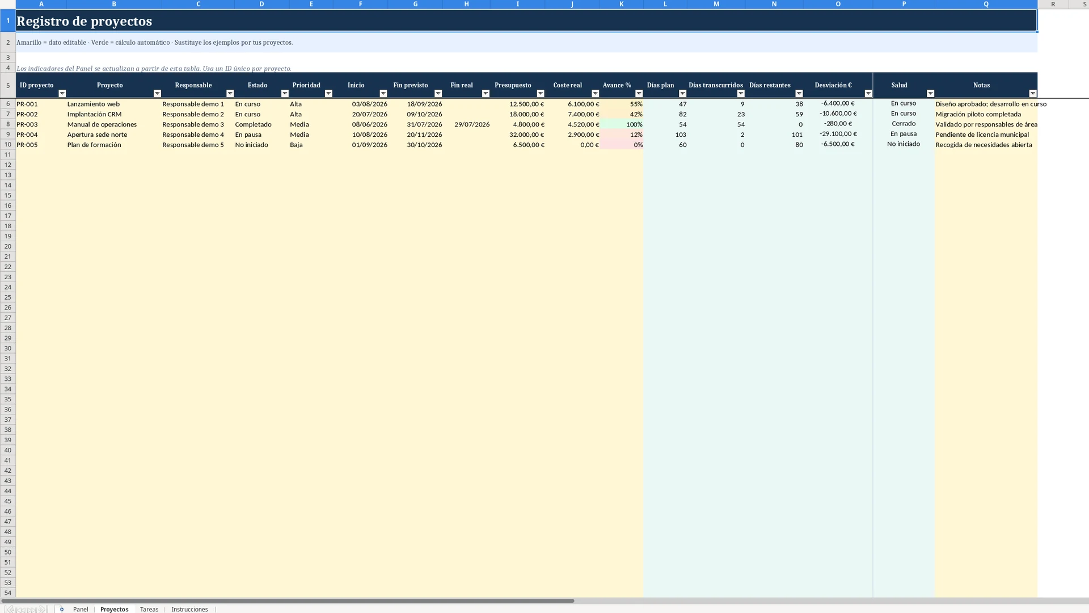Select the 'Registro de proyectos' title cell
This screenshot has height=613, width=1089.
526,20
